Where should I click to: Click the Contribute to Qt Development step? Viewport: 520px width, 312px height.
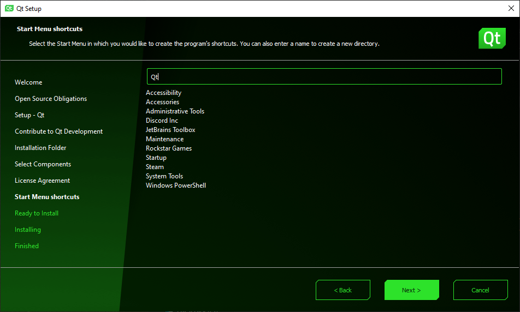point(58,131)
